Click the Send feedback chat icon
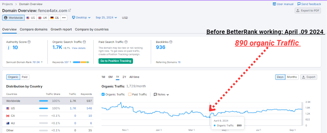The image size is (327, 133). (x=299, y=4)
